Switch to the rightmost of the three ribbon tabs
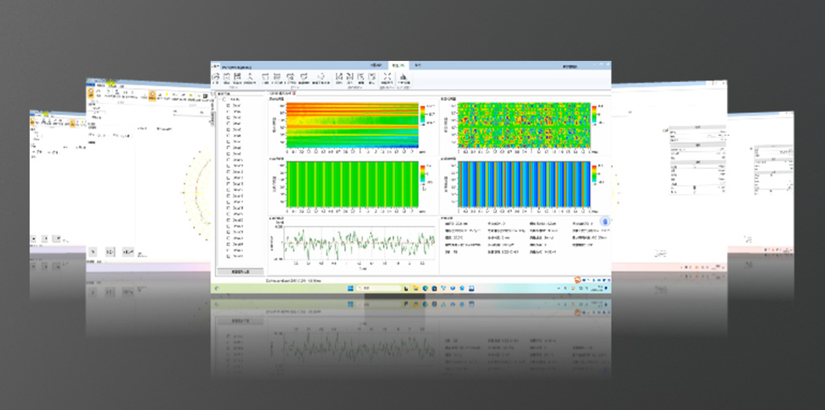Screen dimensions: 825x410 coord(418,65)
